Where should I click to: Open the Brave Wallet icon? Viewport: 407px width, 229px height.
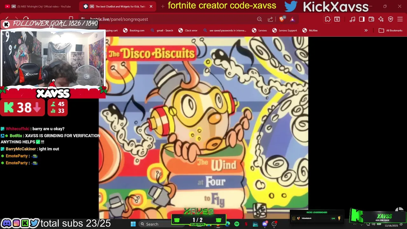click(371, 19)
